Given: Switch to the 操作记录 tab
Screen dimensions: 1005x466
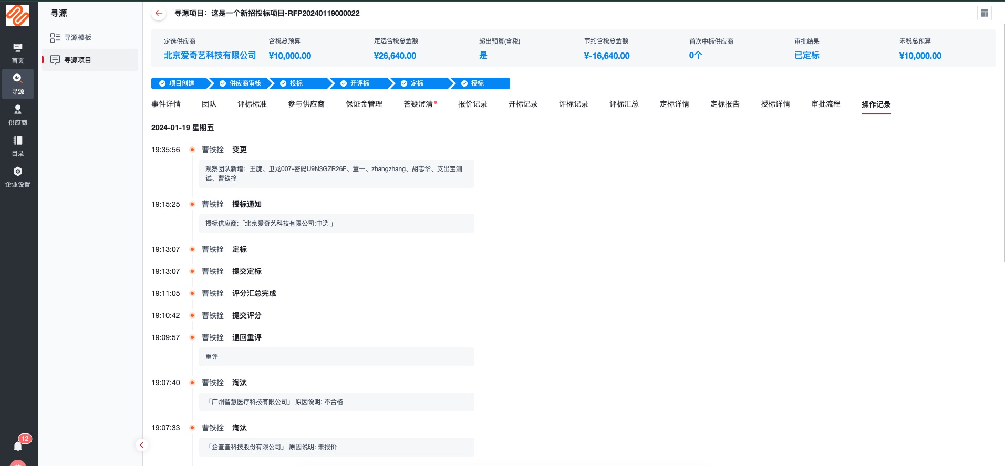Looking at the screenshot, I should click(876, 104).
